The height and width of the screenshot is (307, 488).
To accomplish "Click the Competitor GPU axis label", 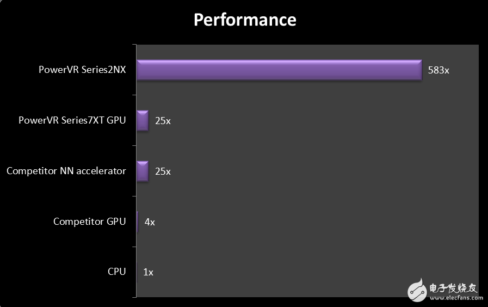I will 89,222.
